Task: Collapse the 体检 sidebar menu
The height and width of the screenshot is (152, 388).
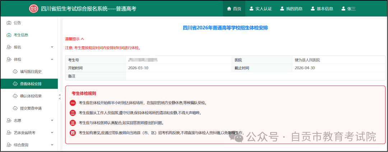Action: pos(52,60)
